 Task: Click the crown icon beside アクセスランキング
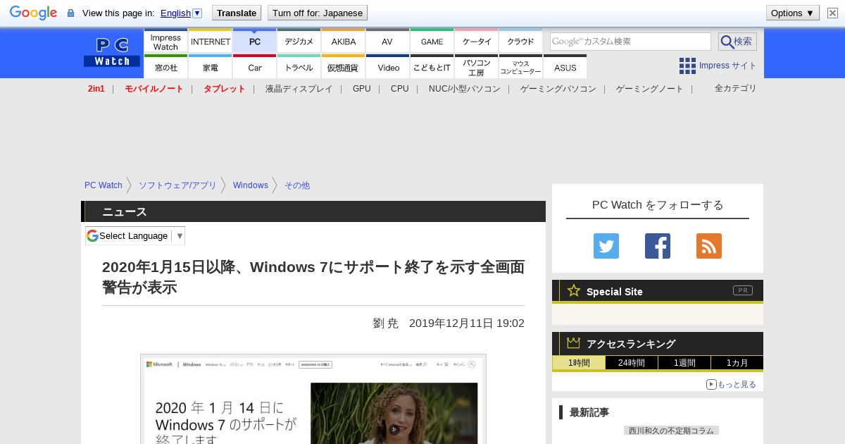click(573, 343)
